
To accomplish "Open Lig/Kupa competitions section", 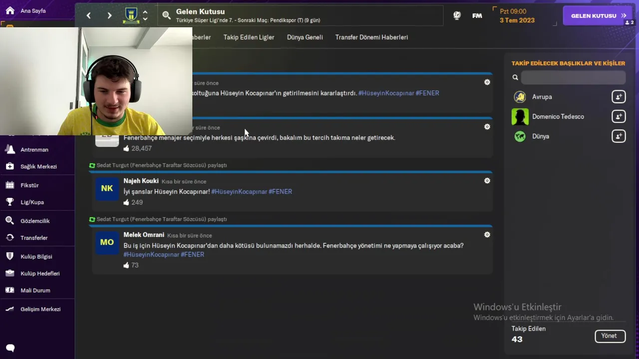I will point(32,202).
